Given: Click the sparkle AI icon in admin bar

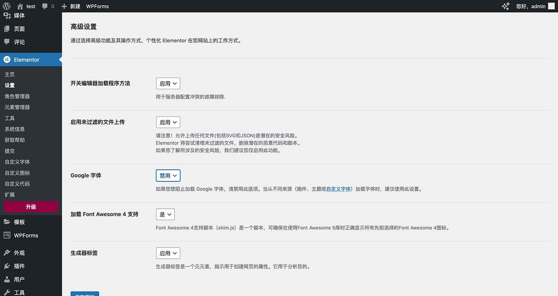Looking at the screenshot, I should tap(506, 6).
